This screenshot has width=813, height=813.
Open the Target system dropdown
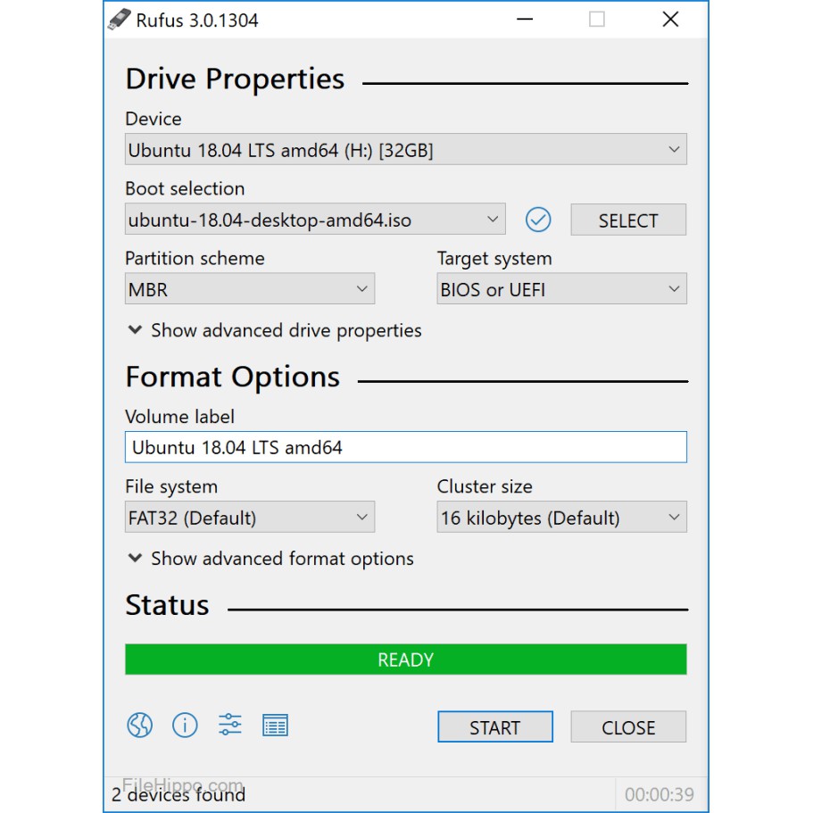point(560,290)
